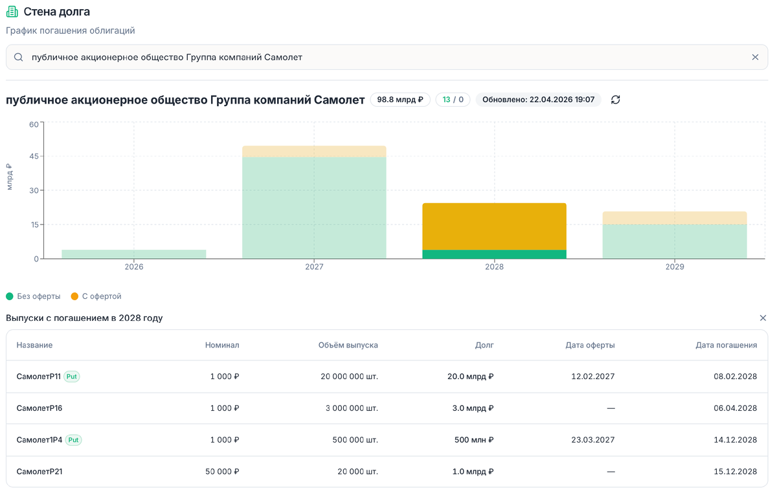Toggle the 'Без оферты' legend item
Image resolution: width=777 pixels, height=493 pixels.
tap(33, 296)
